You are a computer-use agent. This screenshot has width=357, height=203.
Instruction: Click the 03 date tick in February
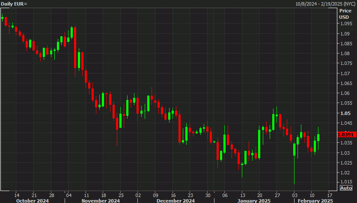pyautogui.click(x=295, y=195)
